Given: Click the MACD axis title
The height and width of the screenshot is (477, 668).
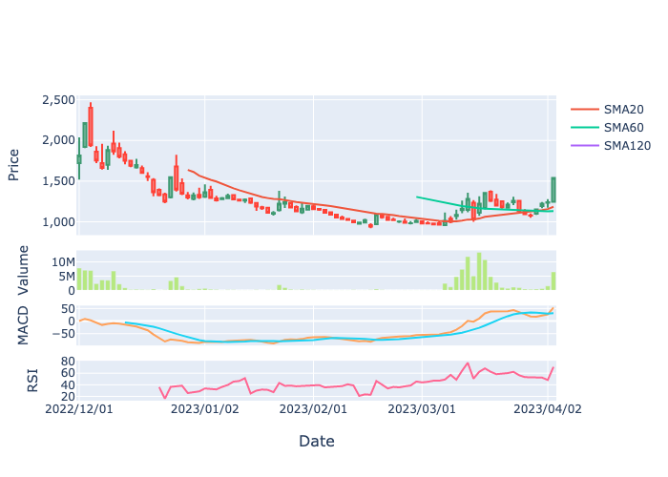Looking at the screenshot, I should click(23, 325).
